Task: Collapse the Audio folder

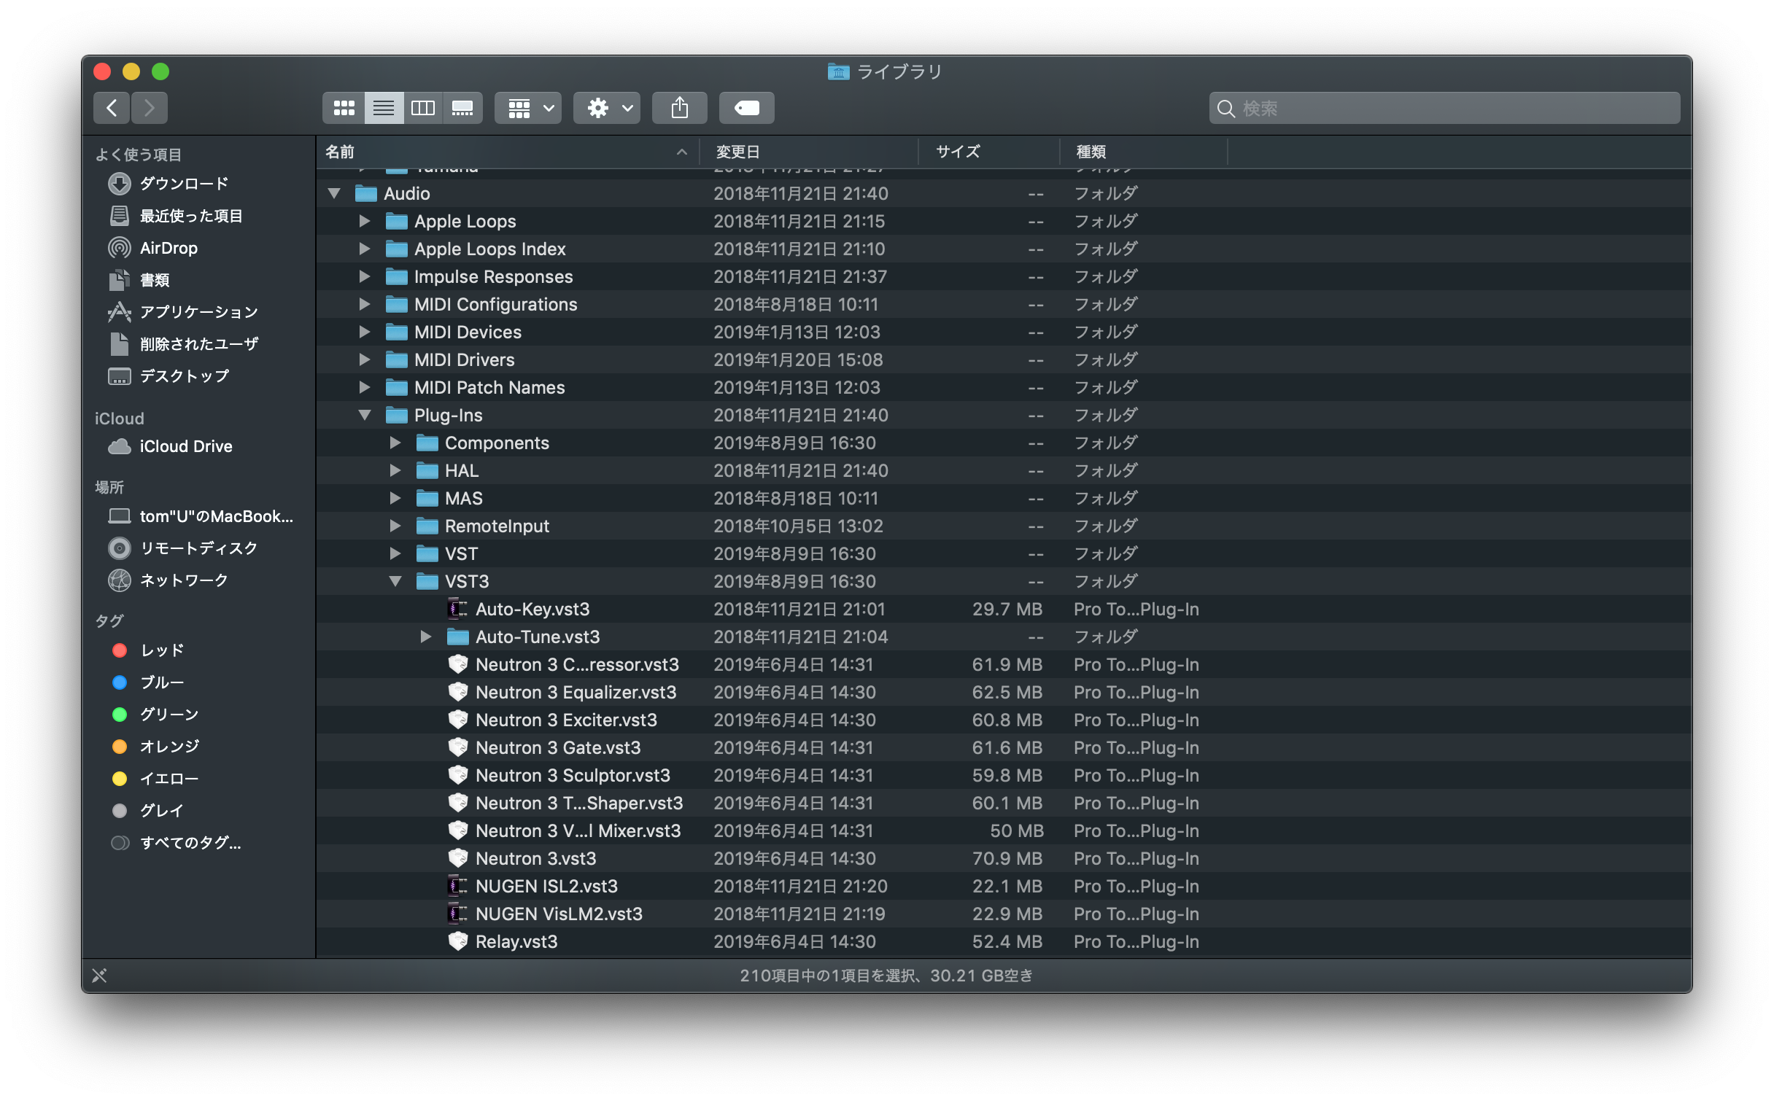Action: [x=334, y=193]
